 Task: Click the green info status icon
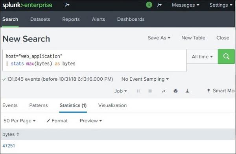tap(149, 5)
